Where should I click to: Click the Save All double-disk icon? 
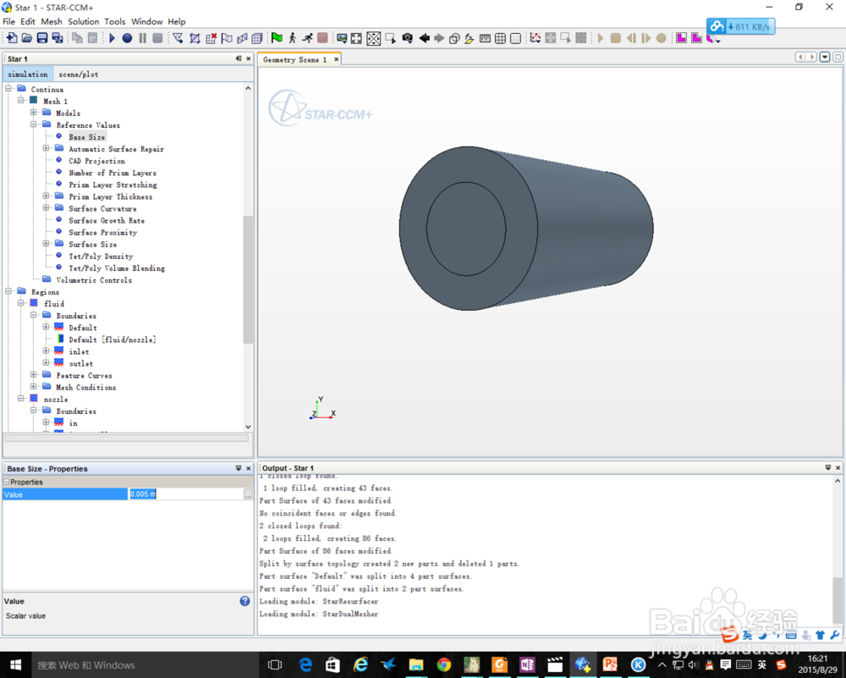point(58,38)
